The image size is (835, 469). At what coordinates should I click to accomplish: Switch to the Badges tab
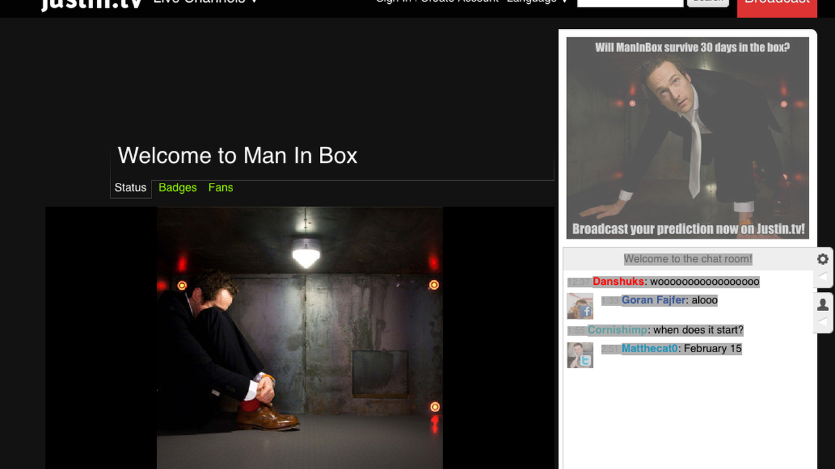pos(177,188)
